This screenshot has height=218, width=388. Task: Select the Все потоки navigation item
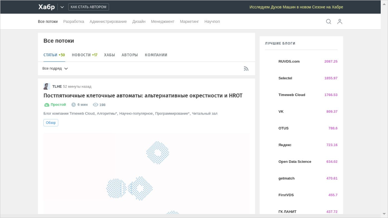[48, 22]
